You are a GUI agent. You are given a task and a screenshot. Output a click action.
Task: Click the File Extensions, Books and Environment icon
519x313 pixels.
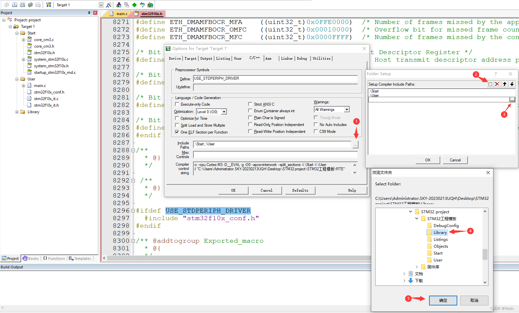tap(119, 5)
